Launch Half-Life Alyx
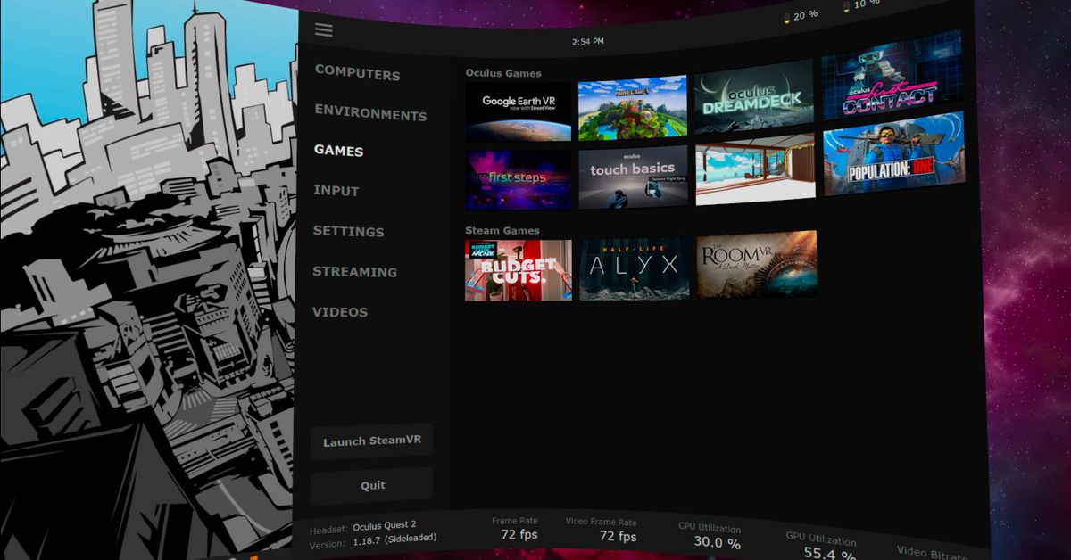Screen dimensions: 1071x560 coord(635,268)
